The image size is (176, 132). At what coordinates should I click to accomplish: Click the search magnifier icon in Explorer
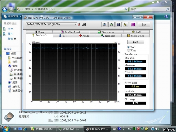point(167,9)
